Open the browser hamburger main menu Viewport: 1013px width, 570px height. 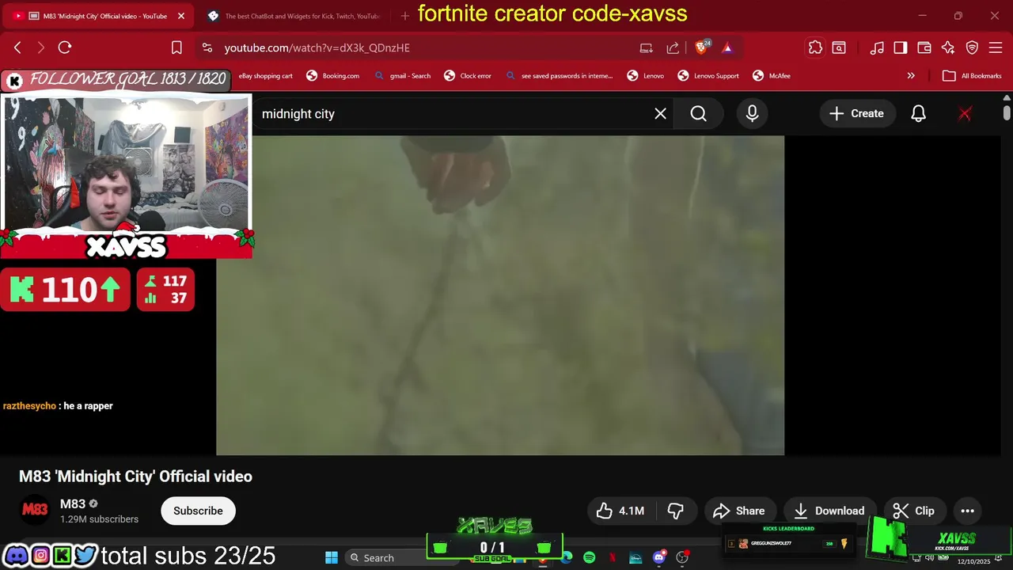996,47
